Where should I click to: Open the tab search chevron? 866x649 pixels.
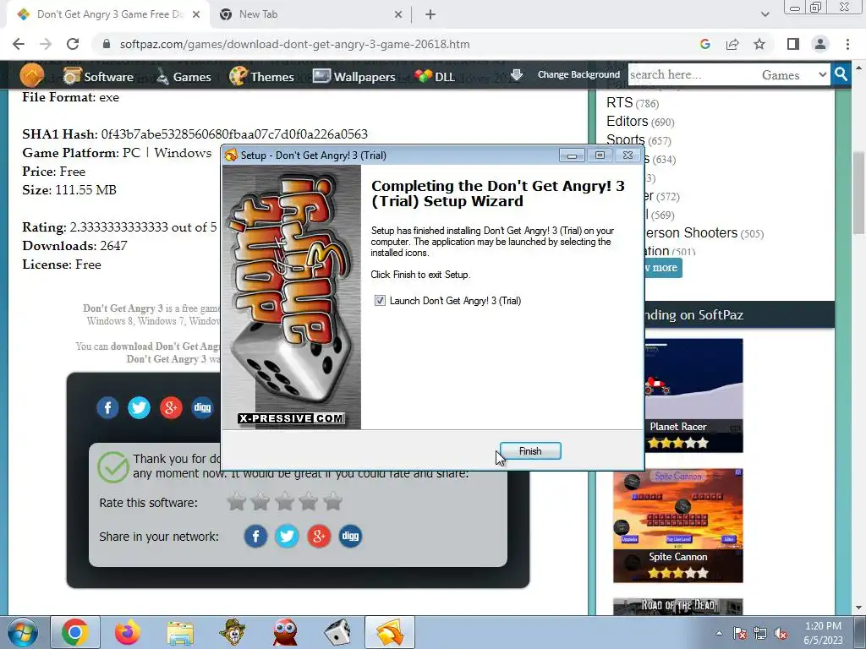coord(765,14)
